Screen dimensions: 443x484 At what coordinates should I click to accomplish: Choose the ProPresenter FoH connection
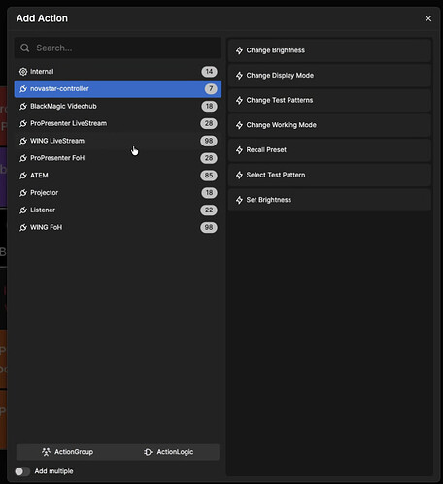point(118,158)
